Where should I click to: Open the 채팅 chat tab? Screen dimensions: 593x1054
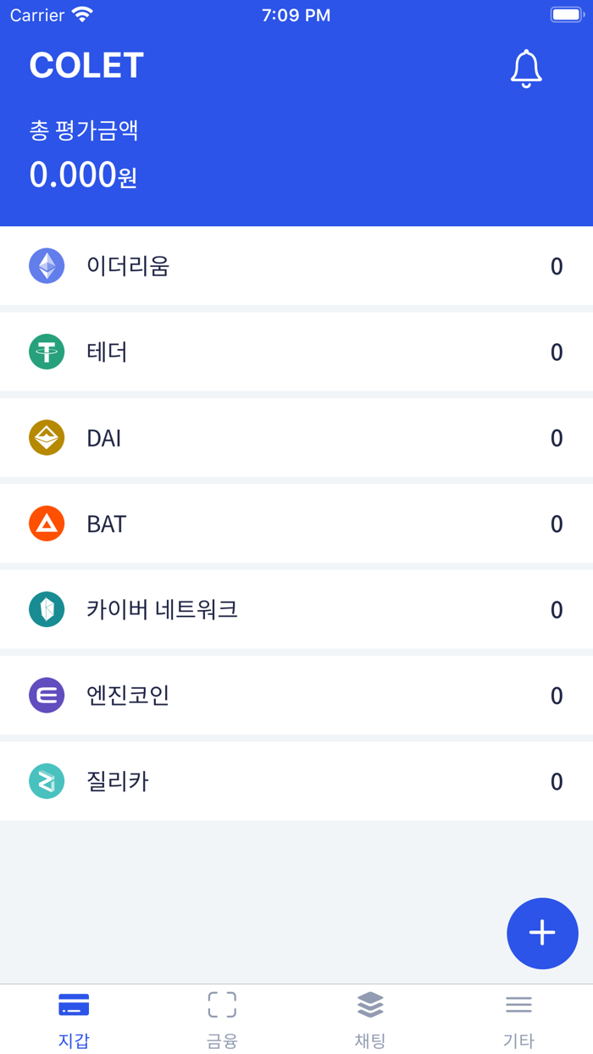point(370,1019)
